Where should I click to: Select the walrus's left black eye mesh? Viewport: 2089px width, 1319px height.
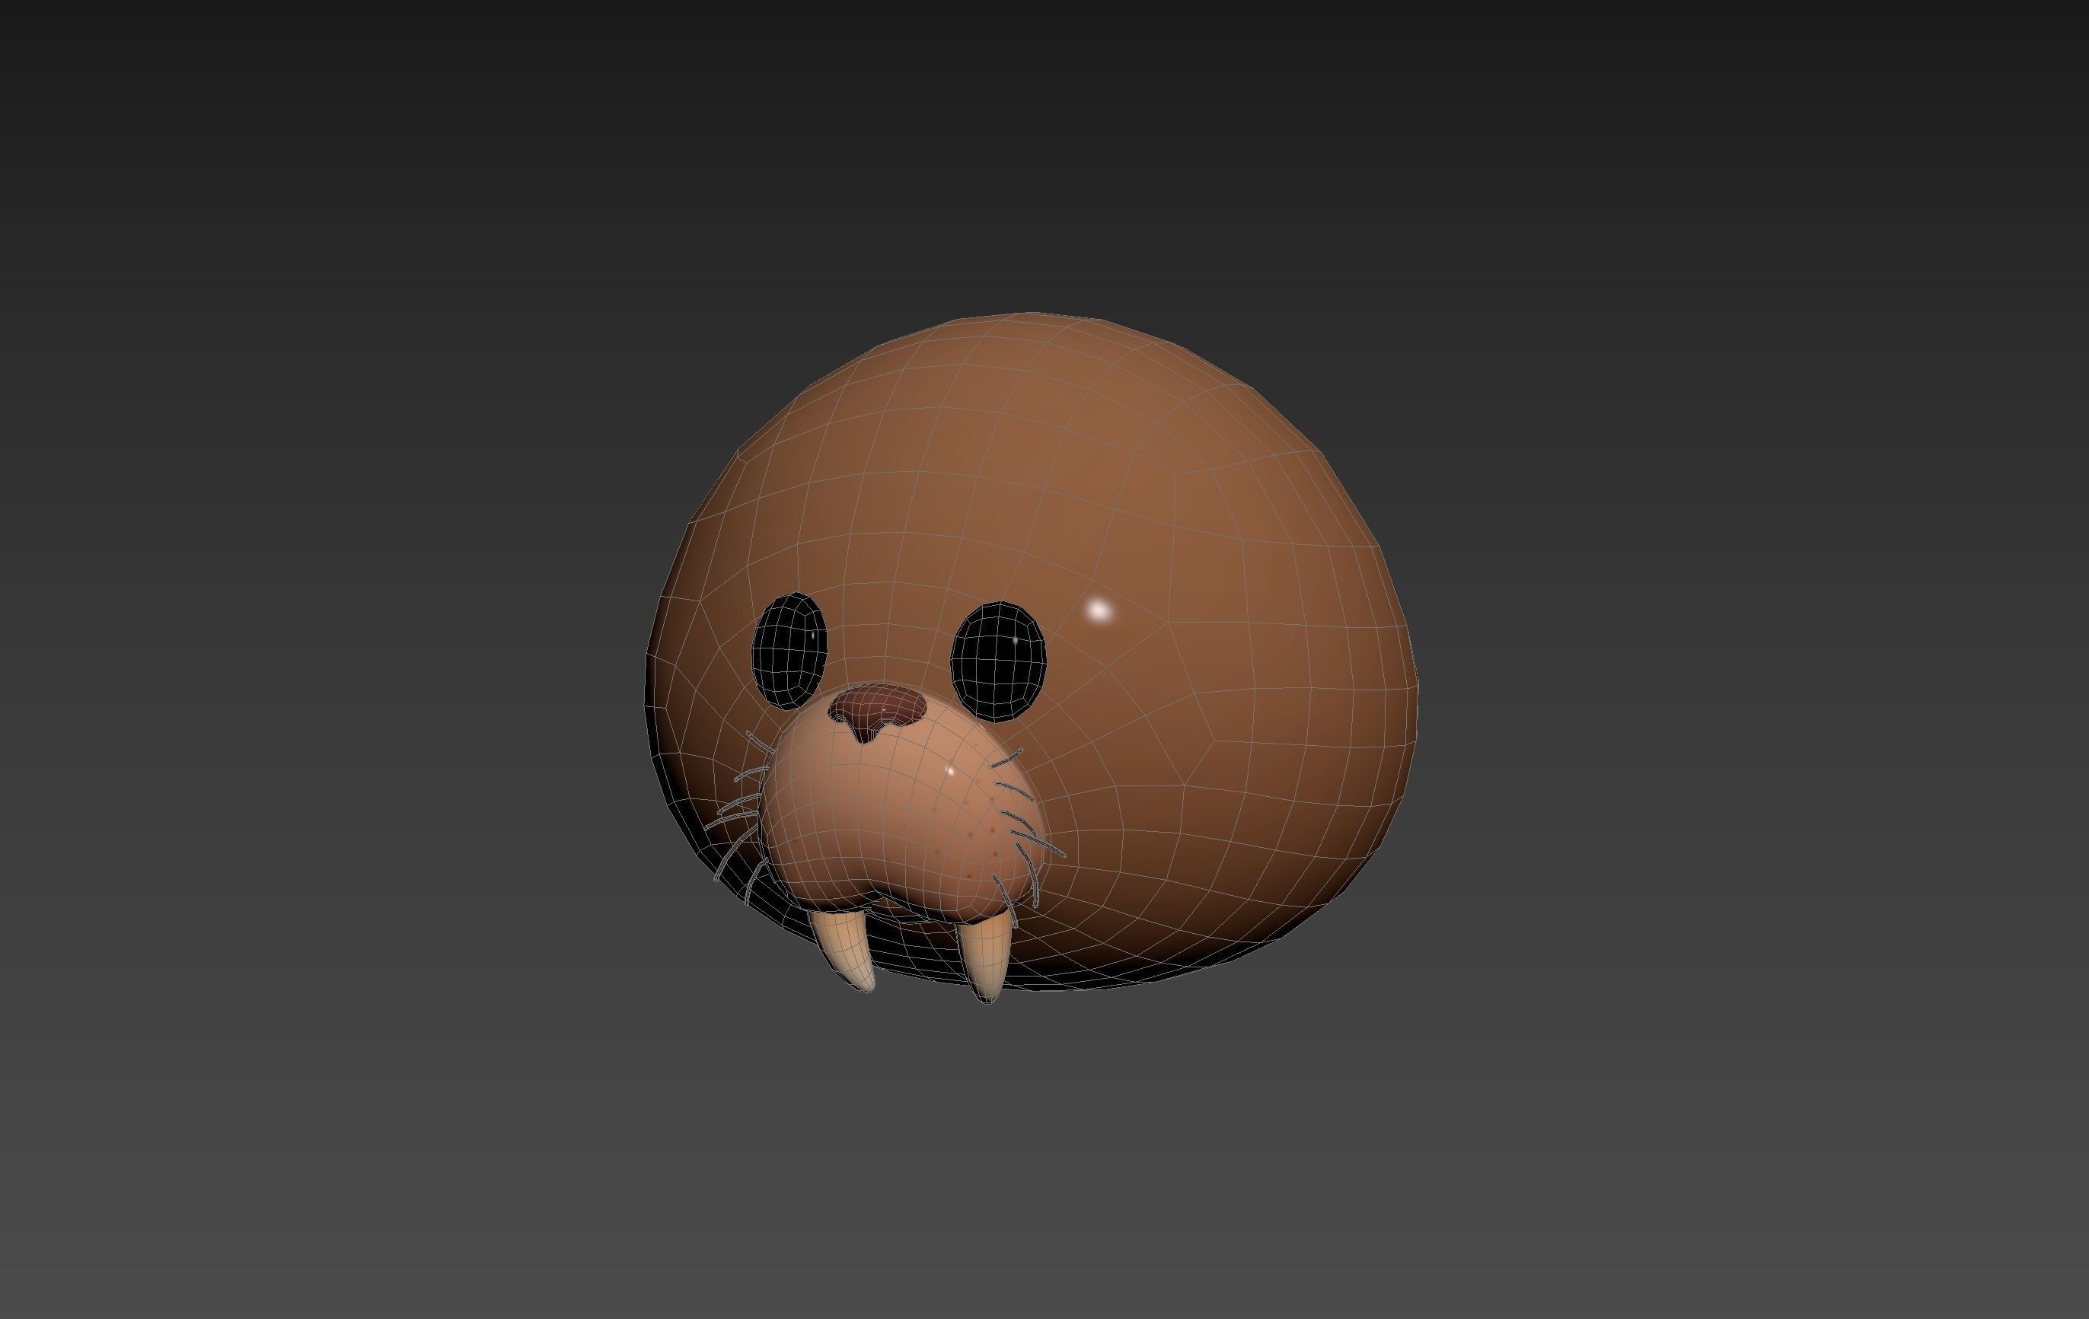(x=789, y=651)
